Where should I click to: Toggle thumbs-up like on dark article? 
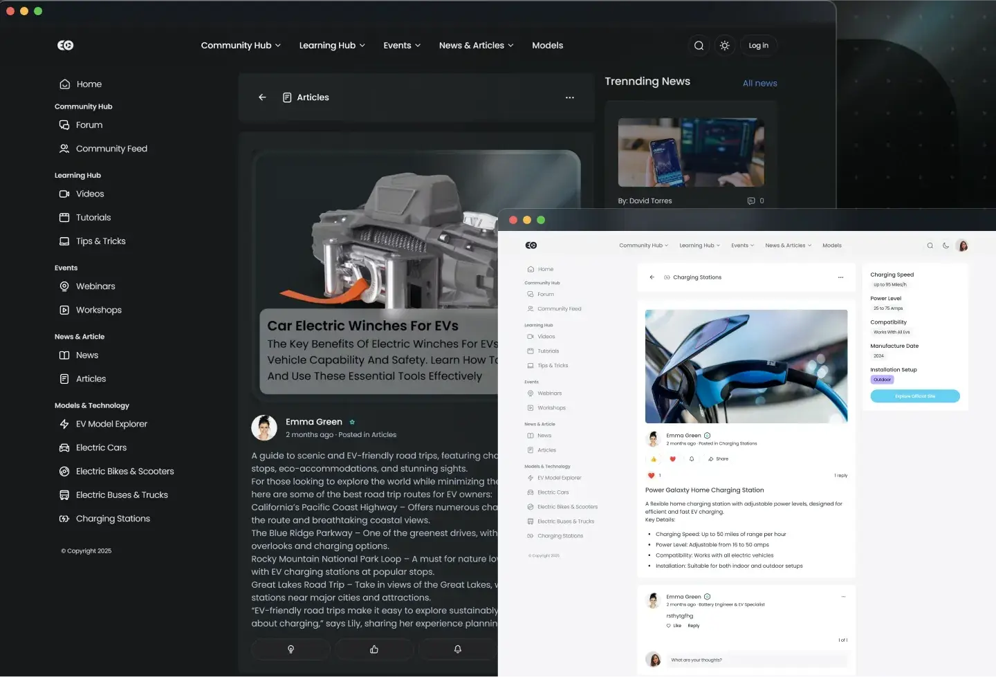coord(374,649)
